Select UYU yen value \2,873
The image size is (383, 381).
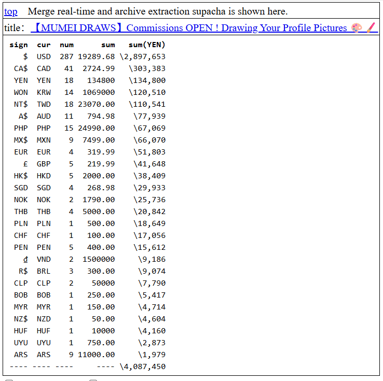tap(152, 343)
